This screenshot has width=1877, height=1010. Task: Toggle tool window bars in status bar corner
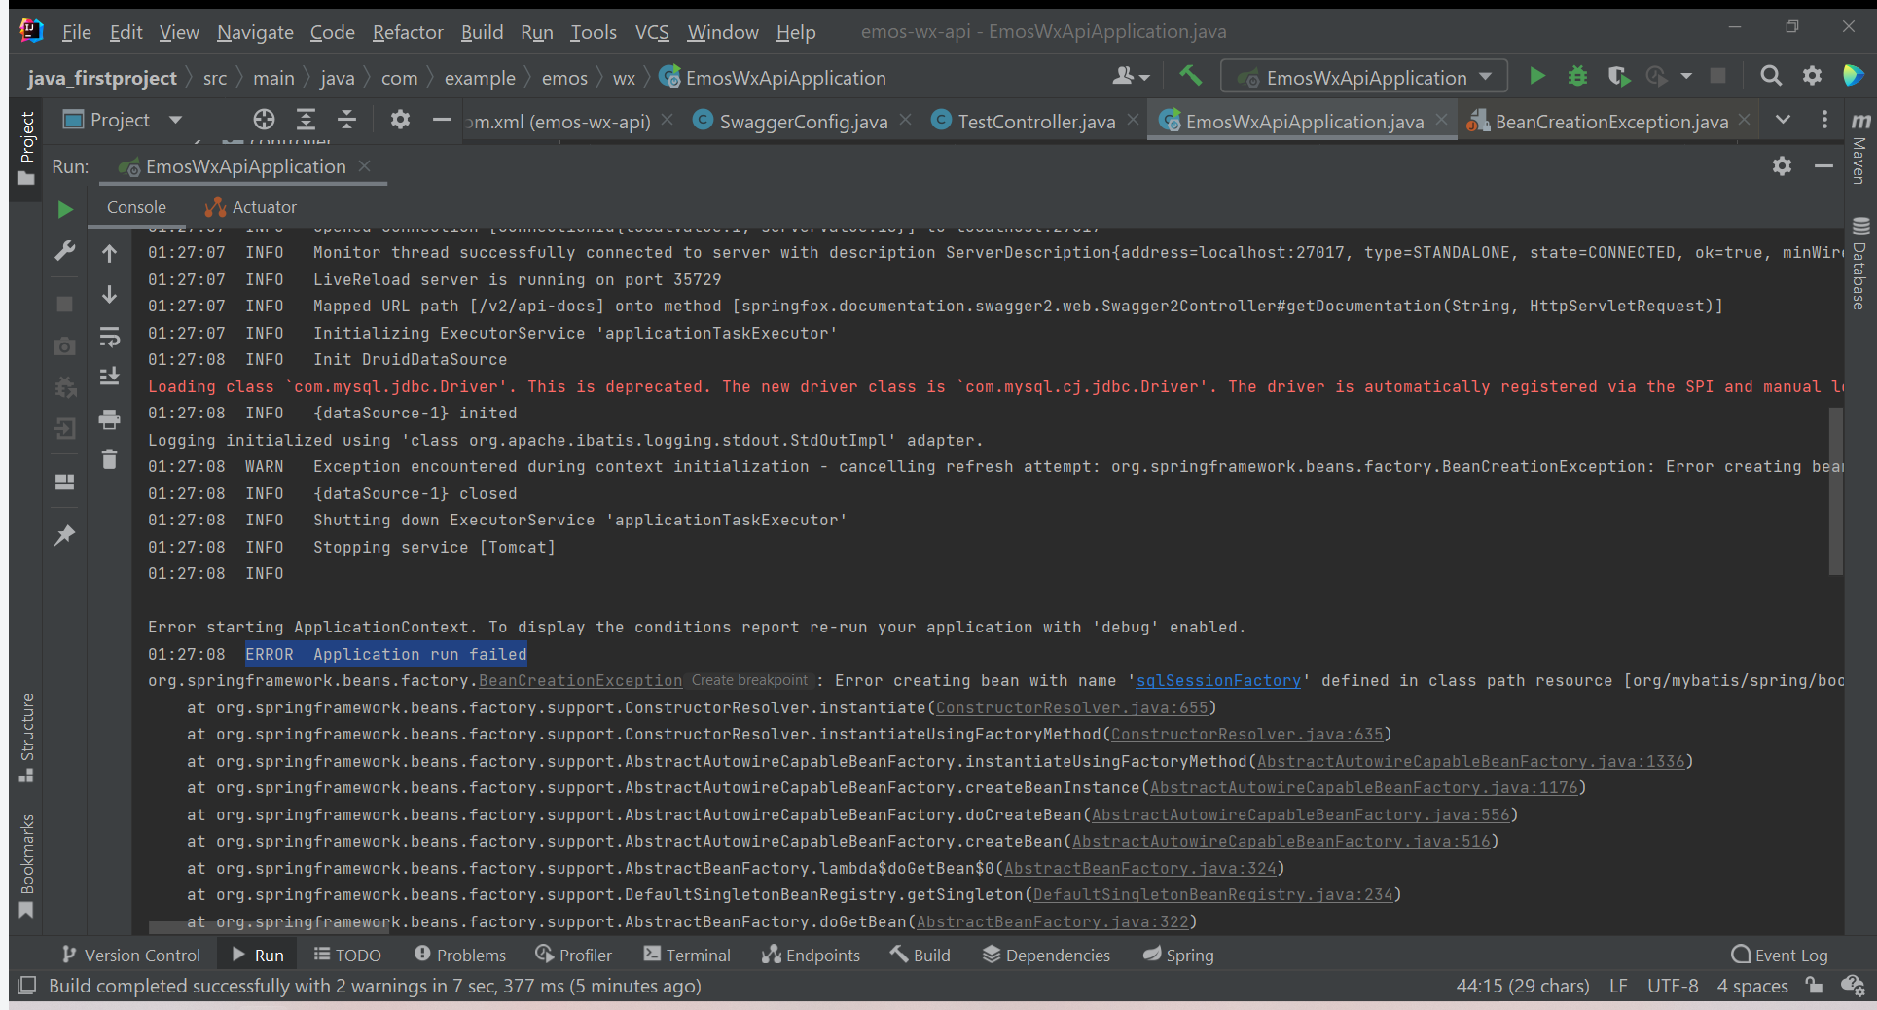(x=27, y=985)
